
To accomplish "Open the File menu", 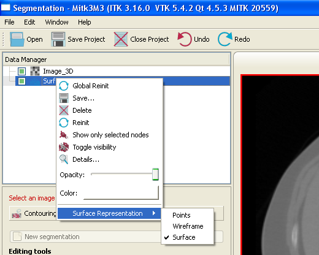I will coord(9,22).
